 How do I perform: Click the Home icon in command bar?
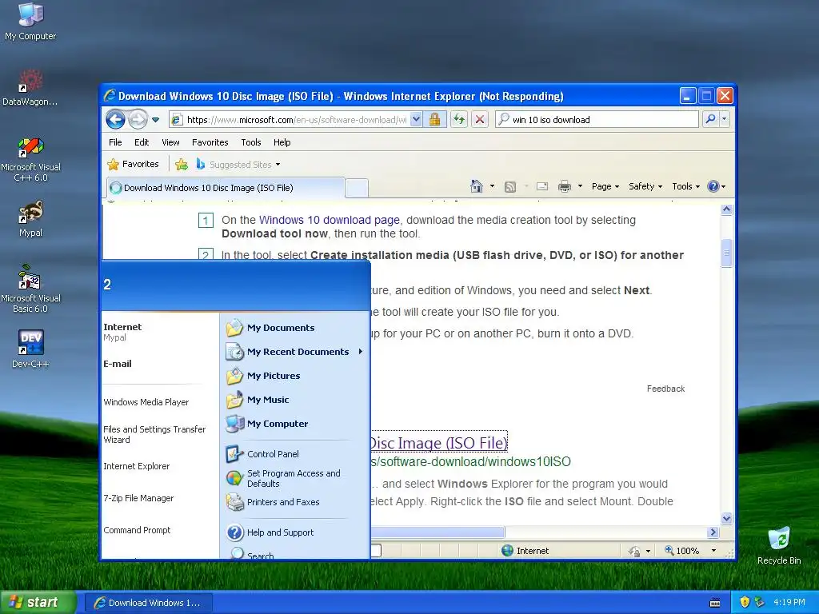[x=477, y=186]
